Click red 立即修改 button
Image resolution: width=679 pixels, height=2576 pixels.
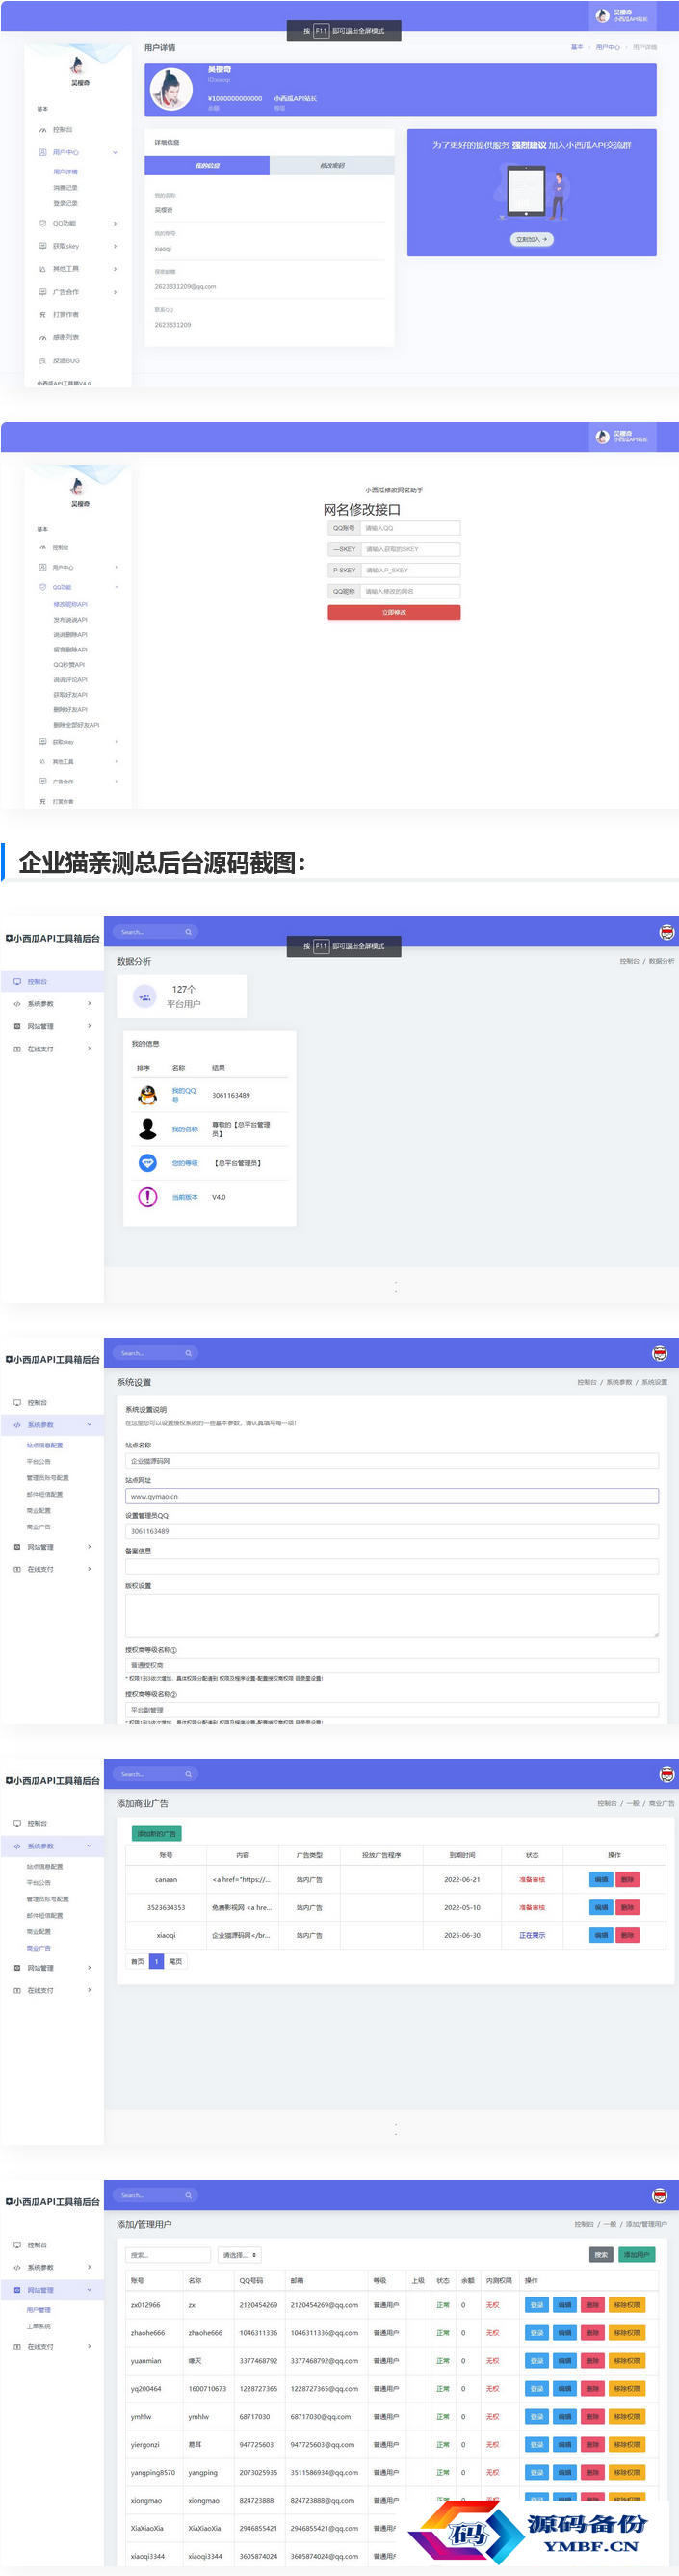(394, 612)
